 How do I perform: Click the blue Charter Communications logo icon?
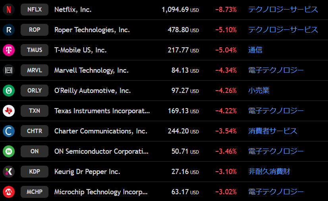[9, 131]
